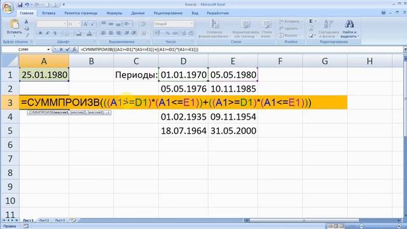Open the Стили ячеек gallery
The width and height of the screenshot is (407, 229).
point(266,29)
